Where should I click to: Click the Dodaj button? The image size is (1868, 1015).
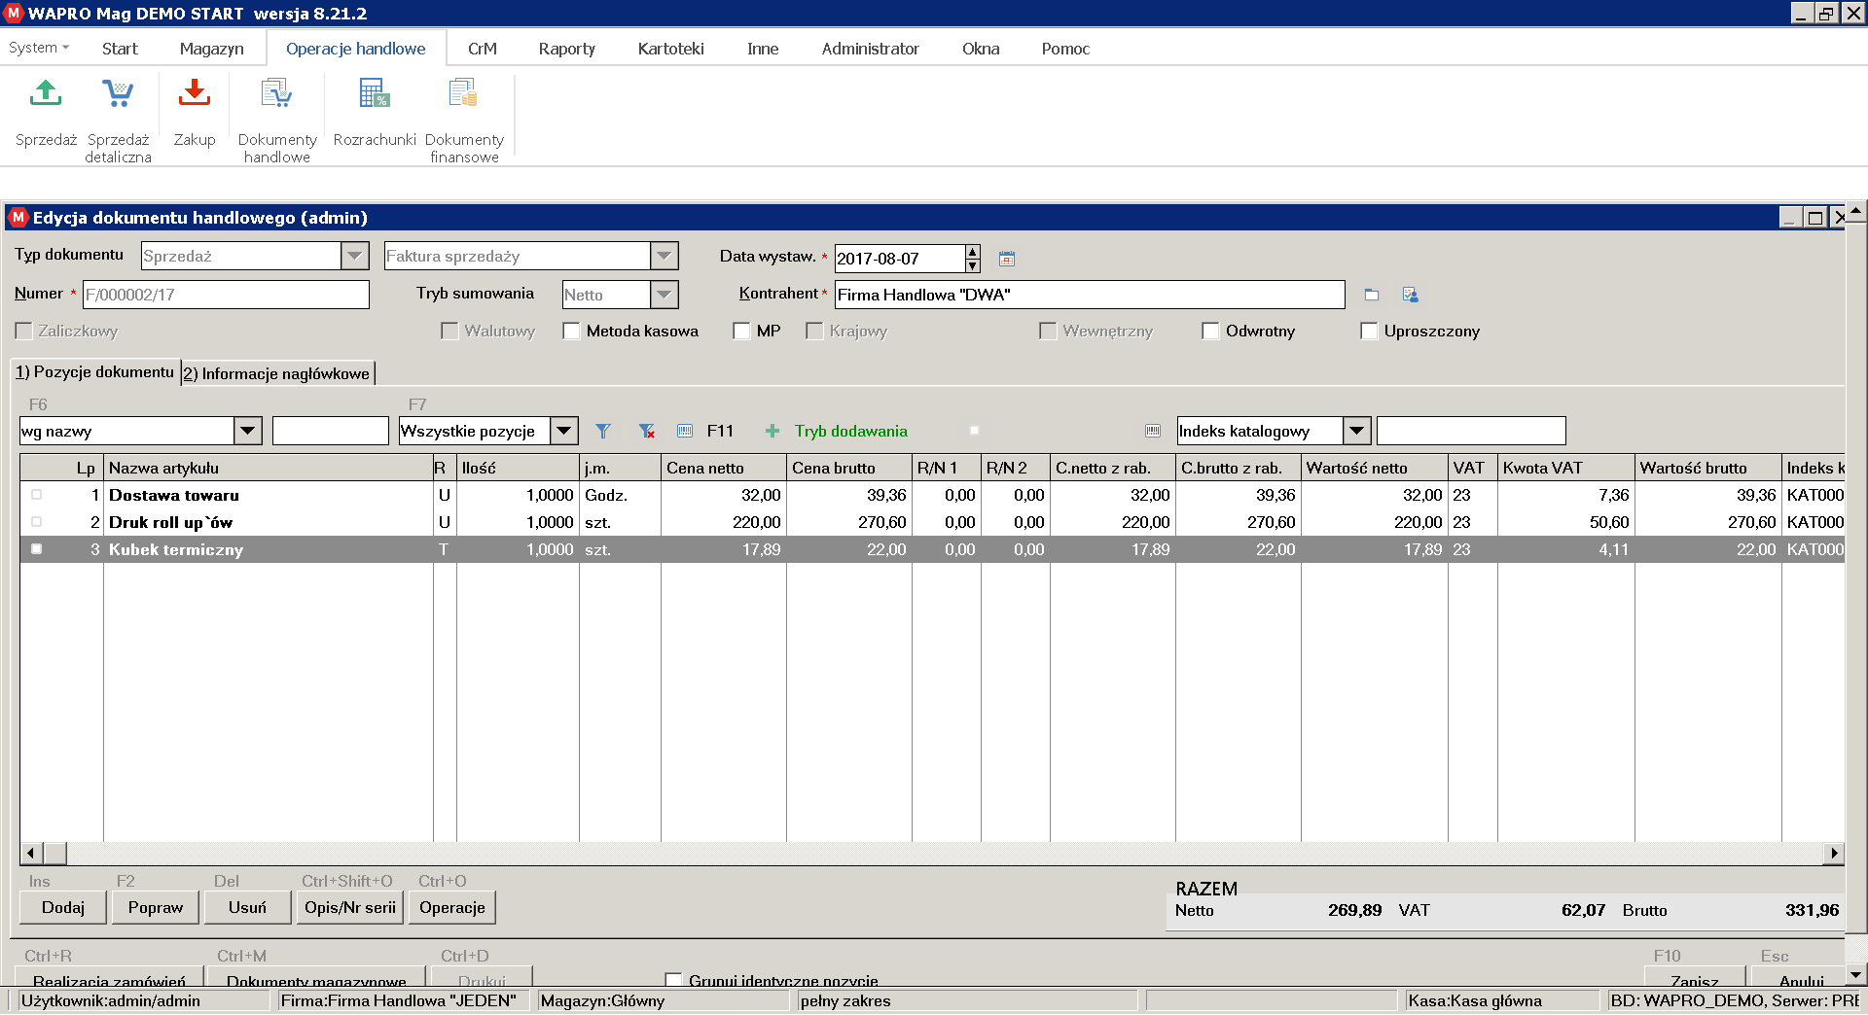63,907
